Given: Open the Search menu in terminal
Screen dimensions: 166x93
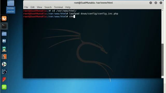Looking at the screenshot, I should [48, 7].
